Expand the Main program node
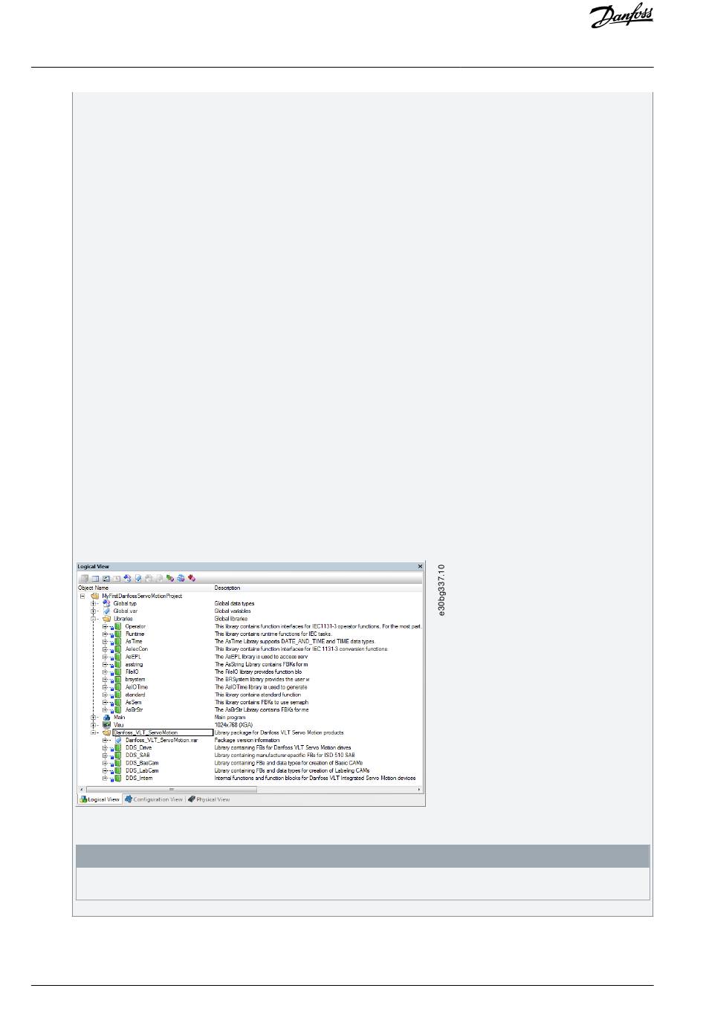 [x=94, y=717]
